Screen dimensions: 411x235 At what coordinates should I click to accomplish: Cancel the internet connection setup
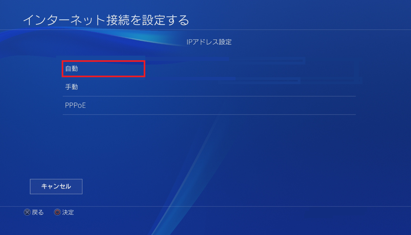point(56,187)
